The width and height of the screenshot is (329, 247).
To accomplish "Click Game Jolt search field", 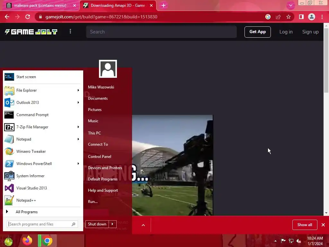I will pyautogui.click(x=161, y=32).
